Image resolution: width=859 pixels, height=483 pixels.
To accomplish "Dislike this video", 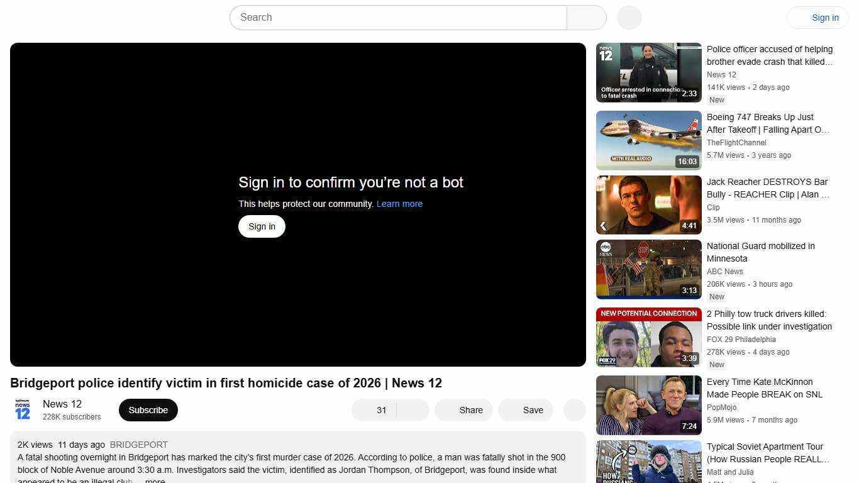I will pos(413,410).
